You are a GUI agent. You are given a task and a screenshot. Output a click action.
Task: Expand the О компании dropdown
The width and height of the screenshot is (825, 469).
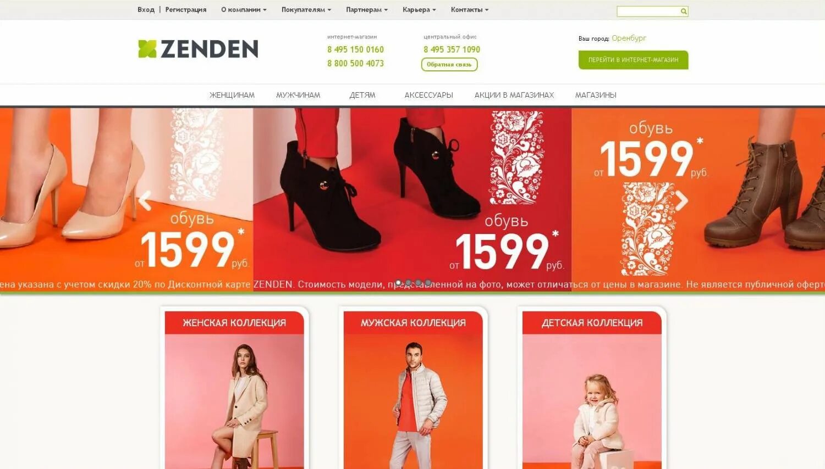click(244, 9)
